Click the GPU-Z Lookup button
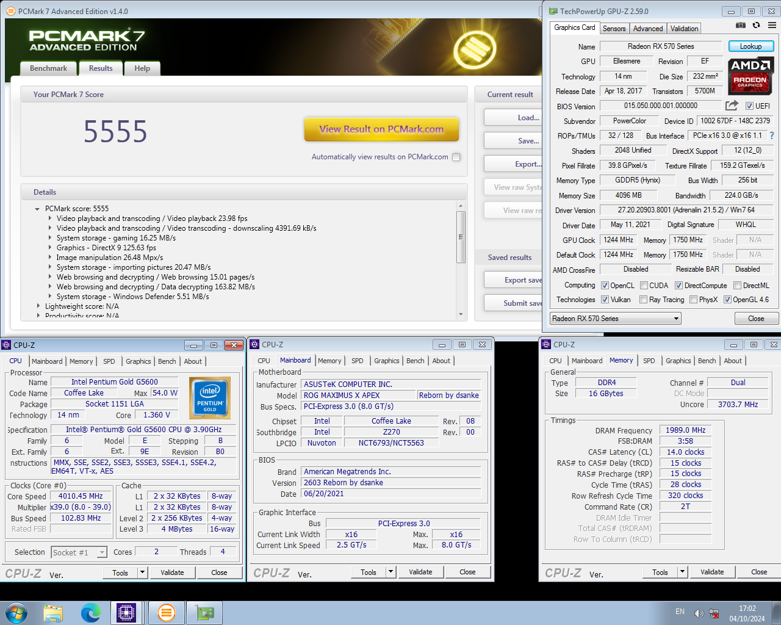This screenshot has height=625, width=781. pos(750,46)
